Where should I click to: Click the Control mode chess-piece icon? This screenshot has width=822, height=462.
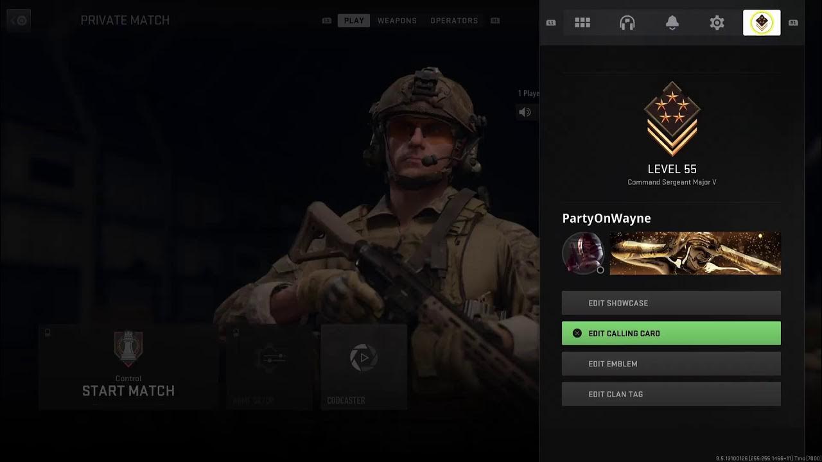pos(128,350)
